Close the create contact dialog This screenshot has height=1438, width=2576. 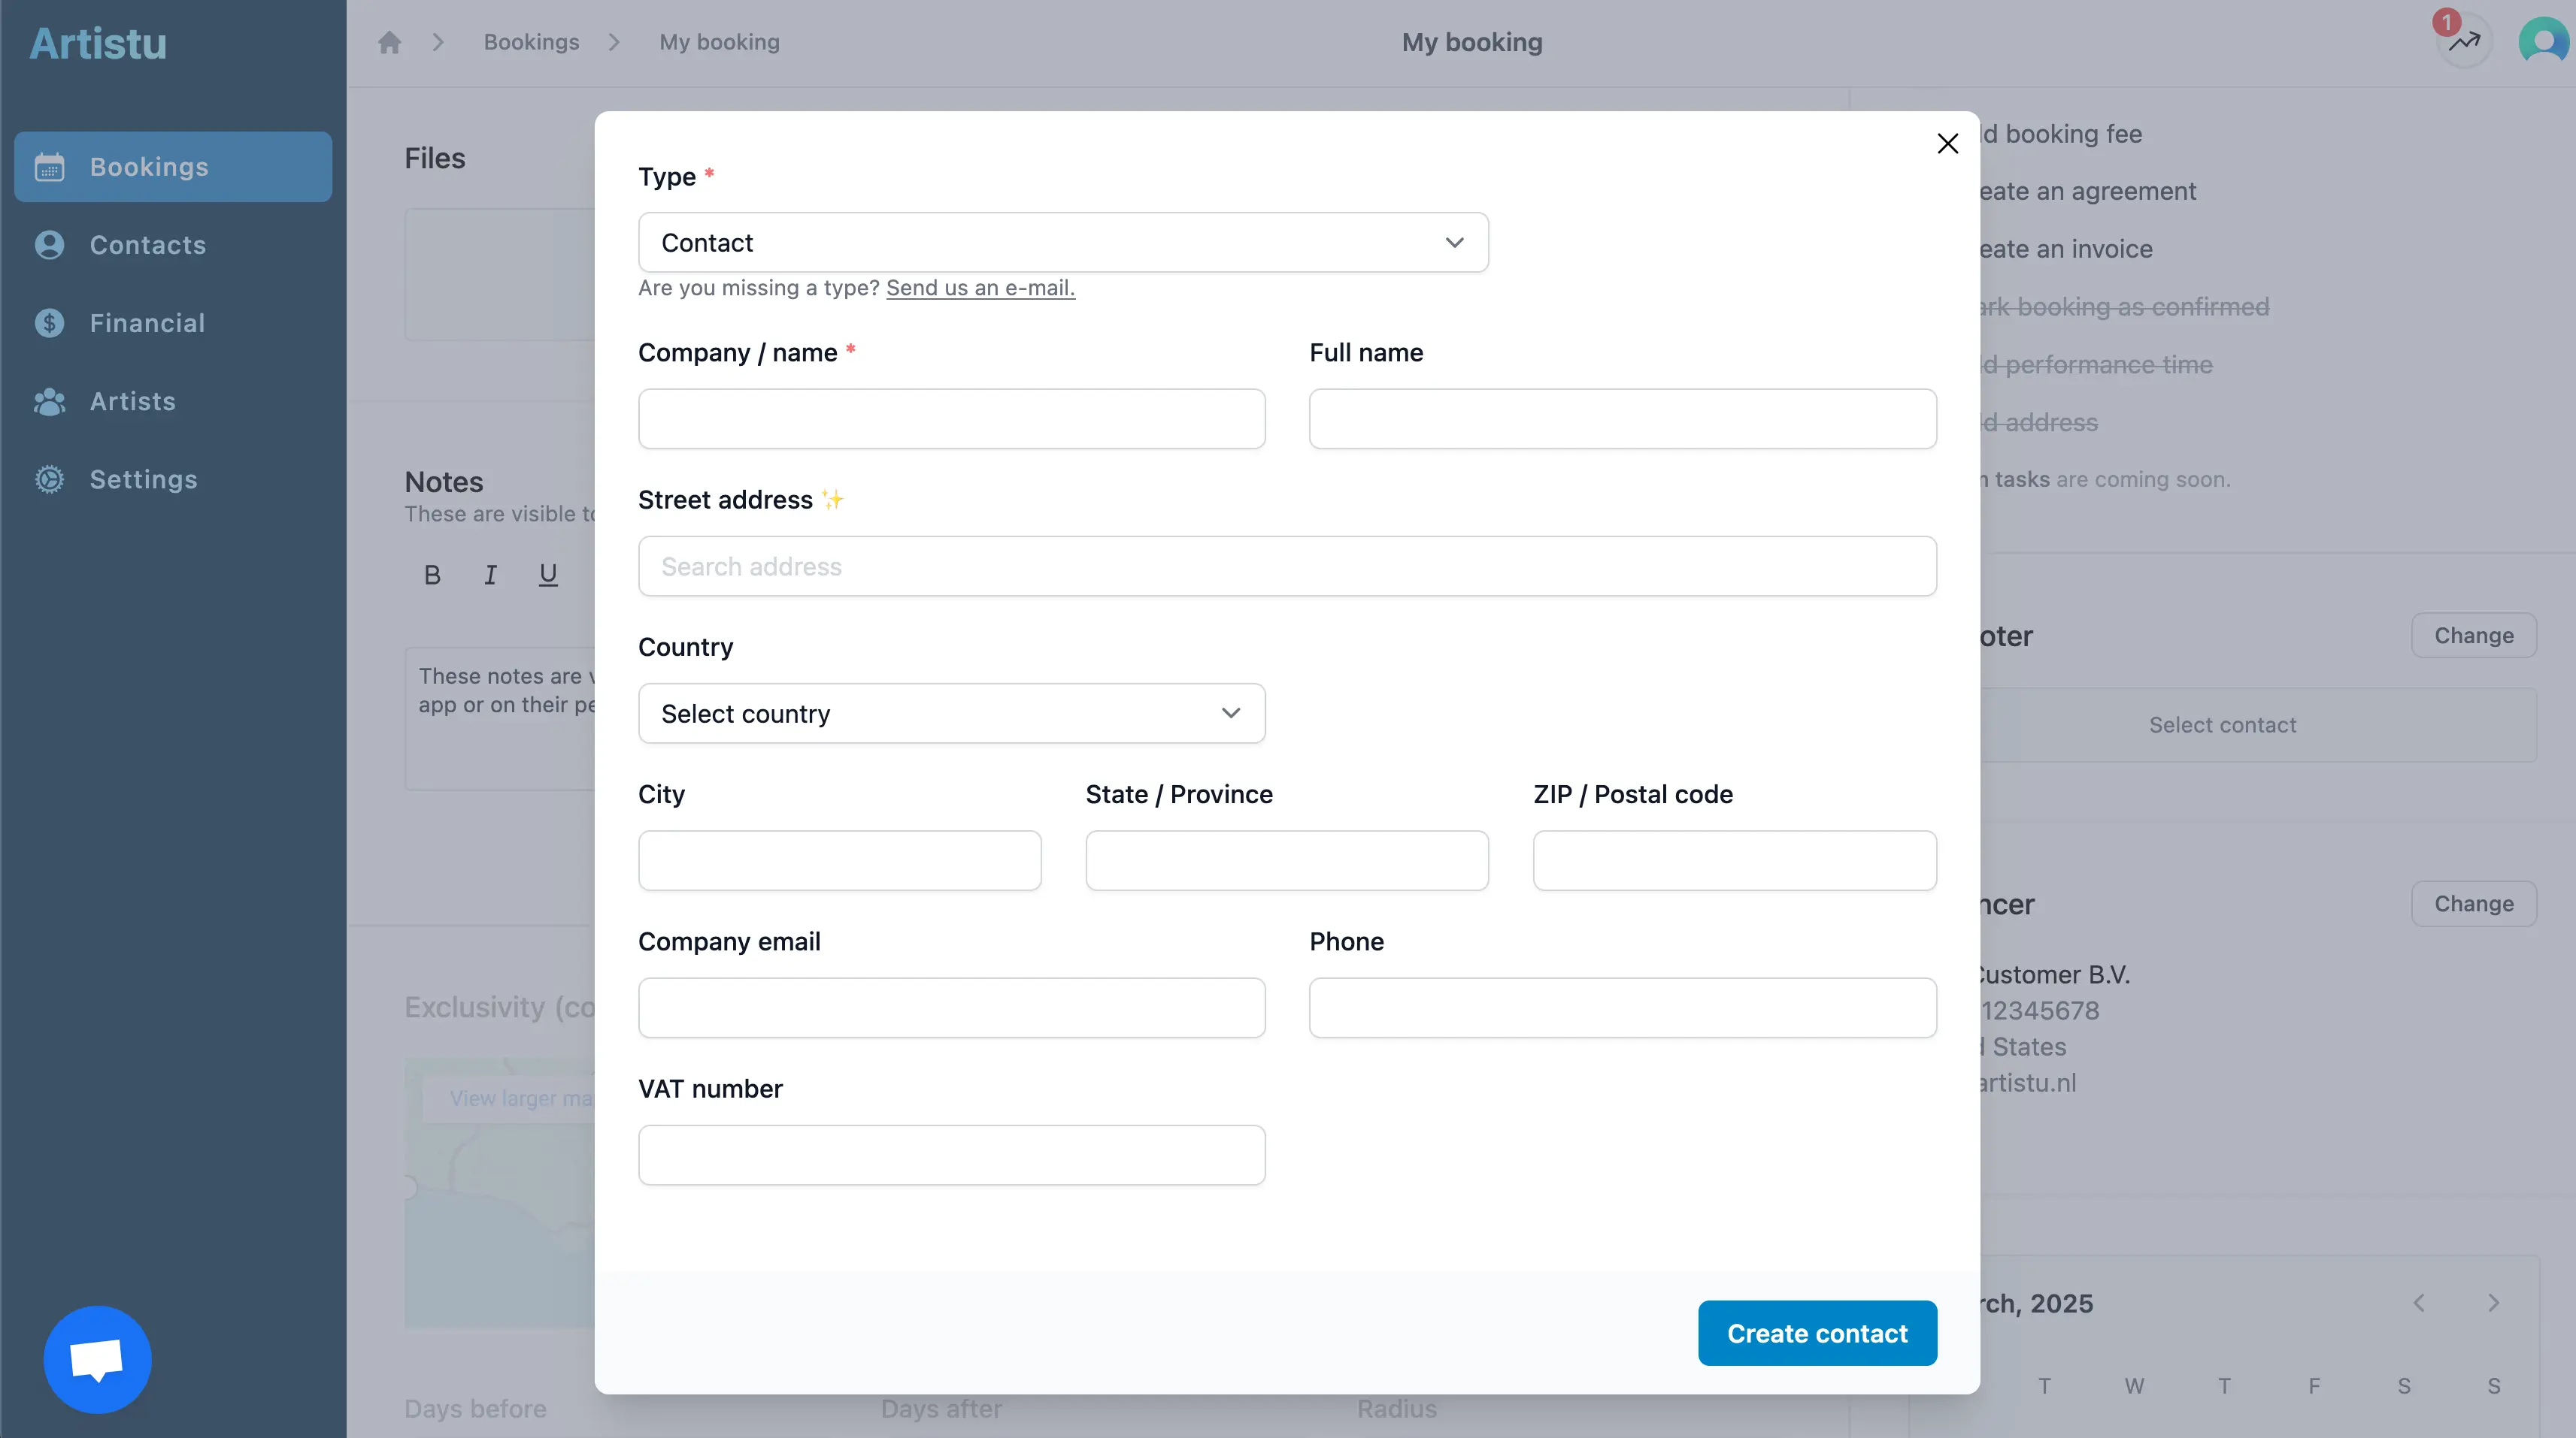point(1947,144)
